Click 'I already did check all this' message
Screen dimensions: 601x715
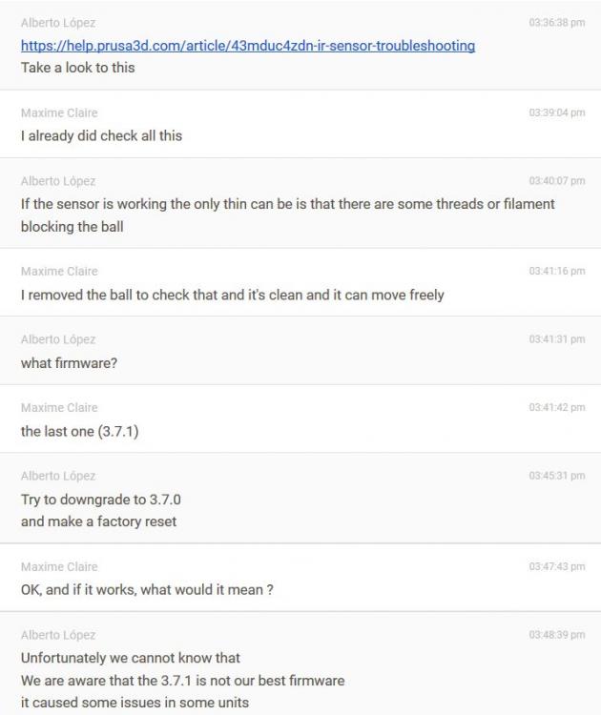[101, 135]
